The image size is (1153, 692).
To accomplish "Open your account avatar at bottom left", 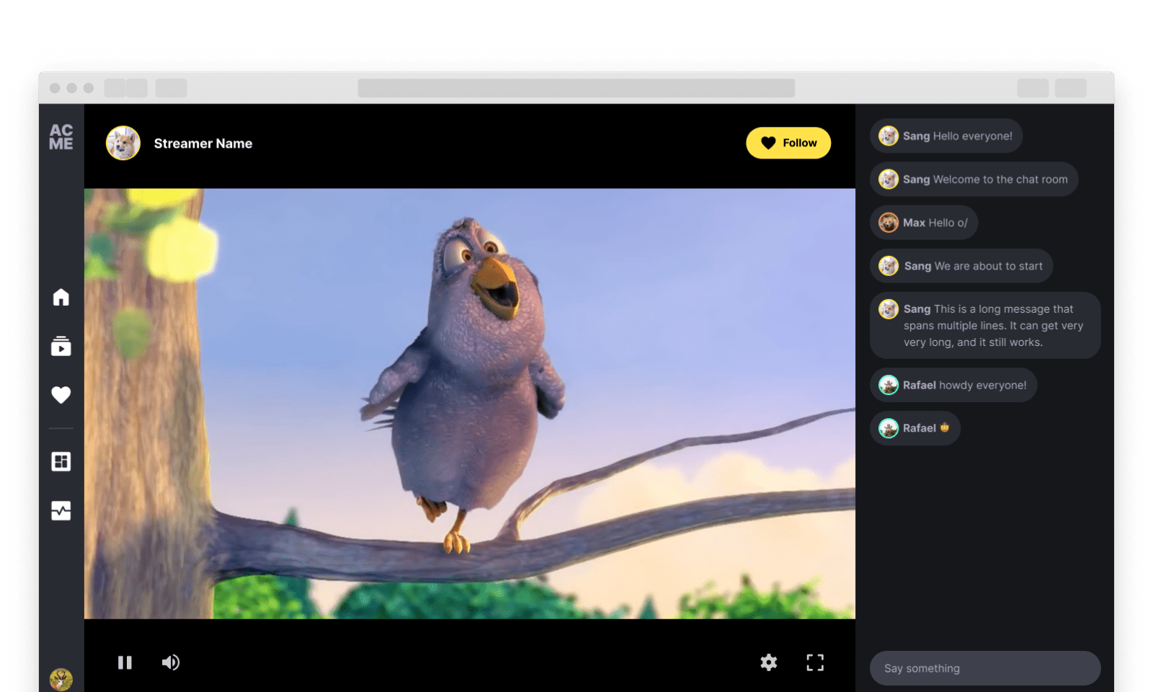I will [x=61, y=678].
